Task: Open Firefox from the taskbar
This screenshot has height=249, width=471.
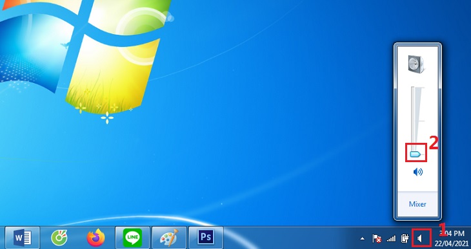Action: (x=95, y=238)
